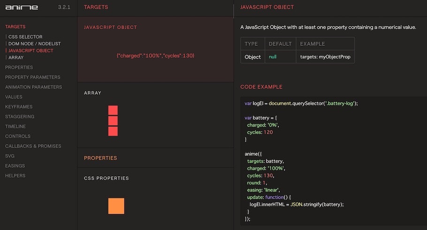Click the targets: battery code line
This screenshot has width=427, height=230.
tap(266, 161)
